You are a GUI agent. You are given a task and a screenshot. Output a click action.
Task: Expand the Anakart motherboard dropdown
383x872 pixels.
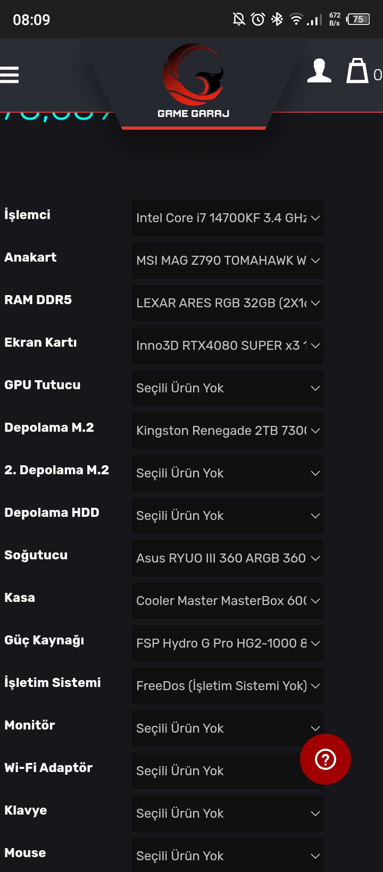point(227,261)
